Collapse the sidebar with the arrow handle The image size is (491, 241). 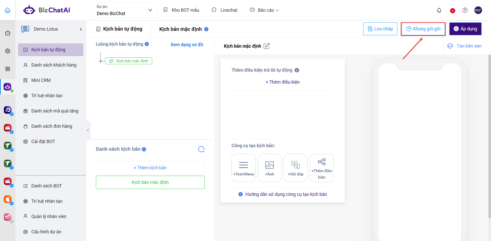[x=88, y=130]
